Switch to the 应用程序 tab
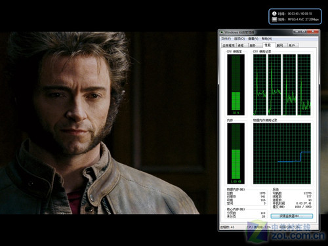 coord(228,45)
